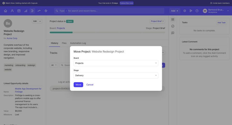Click the Move button in dialog
This screenshot has height=125, width=232.
click(x=78, y=85)
